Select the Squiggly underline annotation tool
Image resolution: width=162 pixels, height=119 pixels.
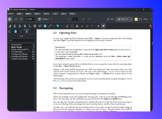20,26
